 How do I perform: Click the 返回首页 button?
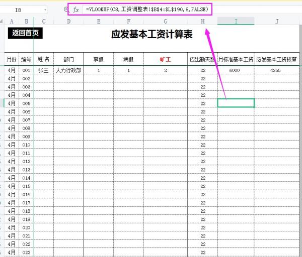(x=25, y=33)
